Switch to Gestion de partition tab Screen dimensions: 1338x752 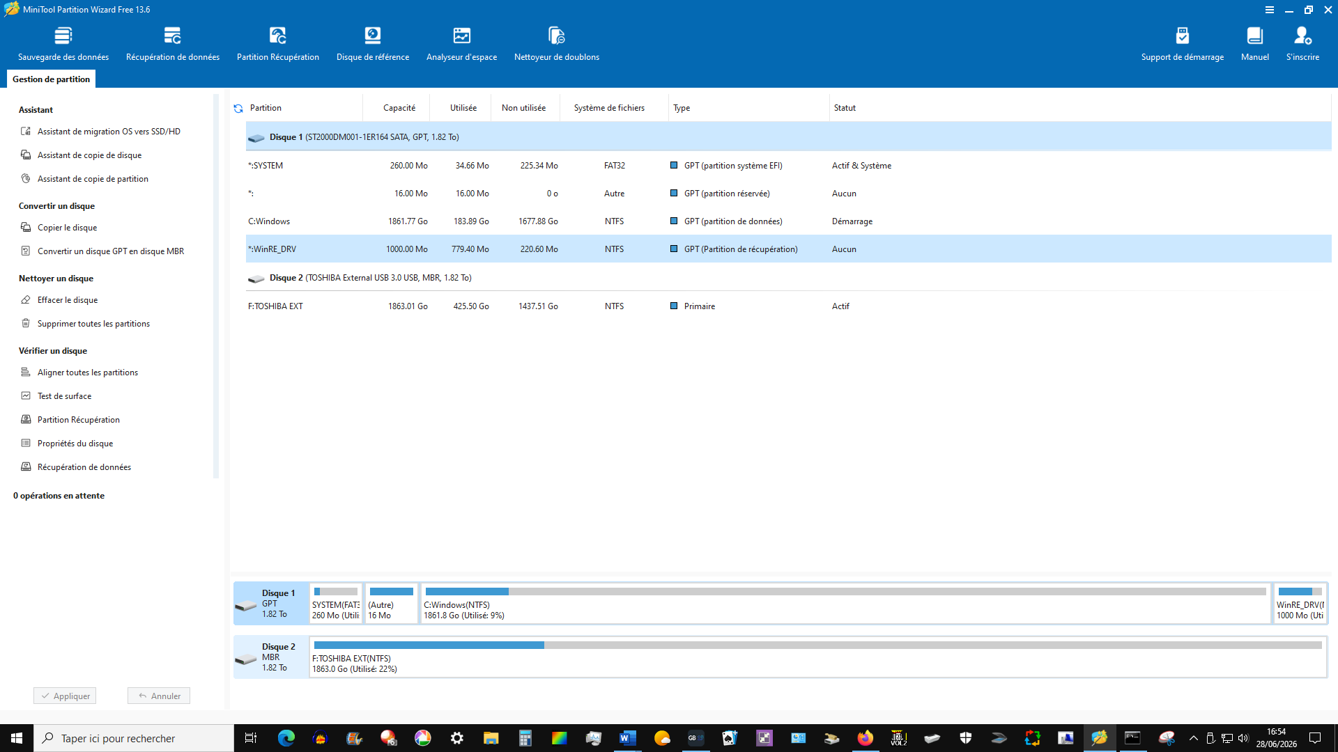click(x=51, y=79)
